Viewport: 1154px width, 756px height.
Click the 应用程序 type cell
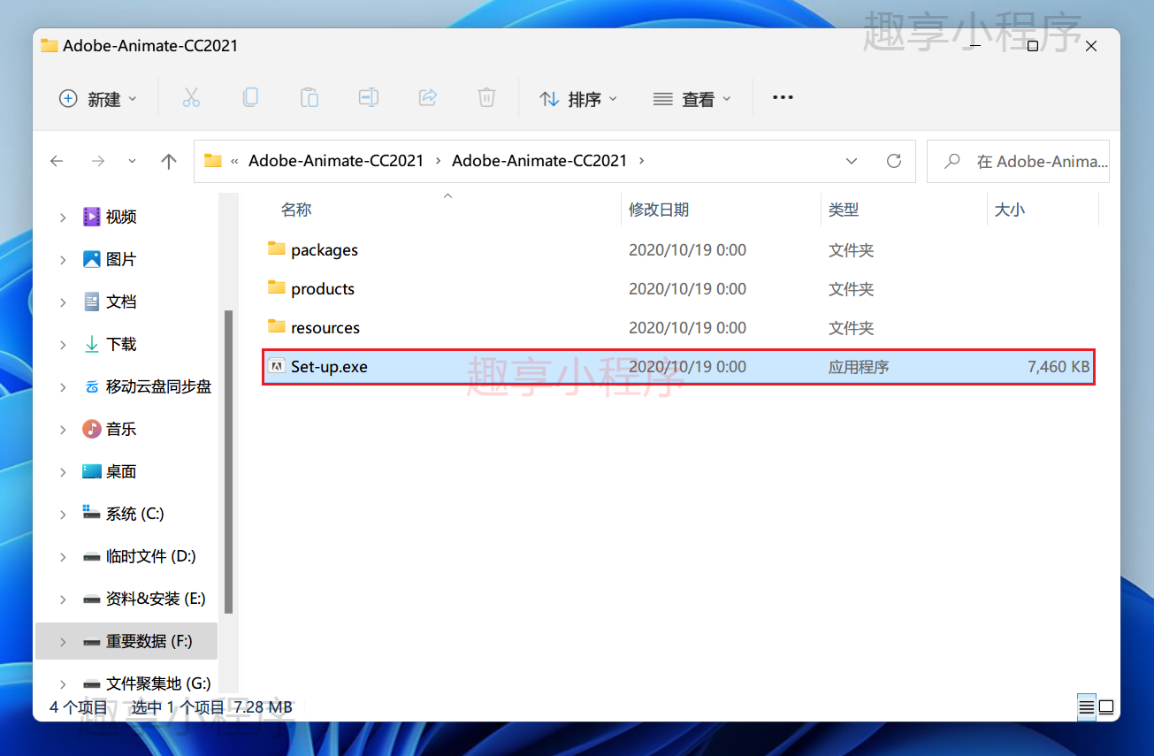tap(859, 366)
